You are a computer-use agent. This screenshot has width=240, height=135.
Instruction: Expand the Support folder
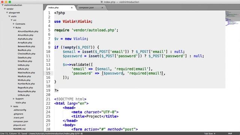[13, 99]
